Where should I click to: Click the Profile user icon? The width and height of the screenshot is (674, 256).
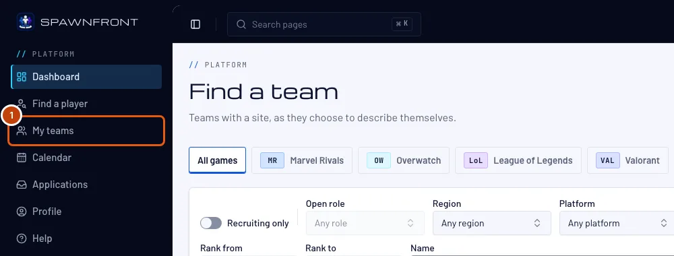tap(22, 212)
